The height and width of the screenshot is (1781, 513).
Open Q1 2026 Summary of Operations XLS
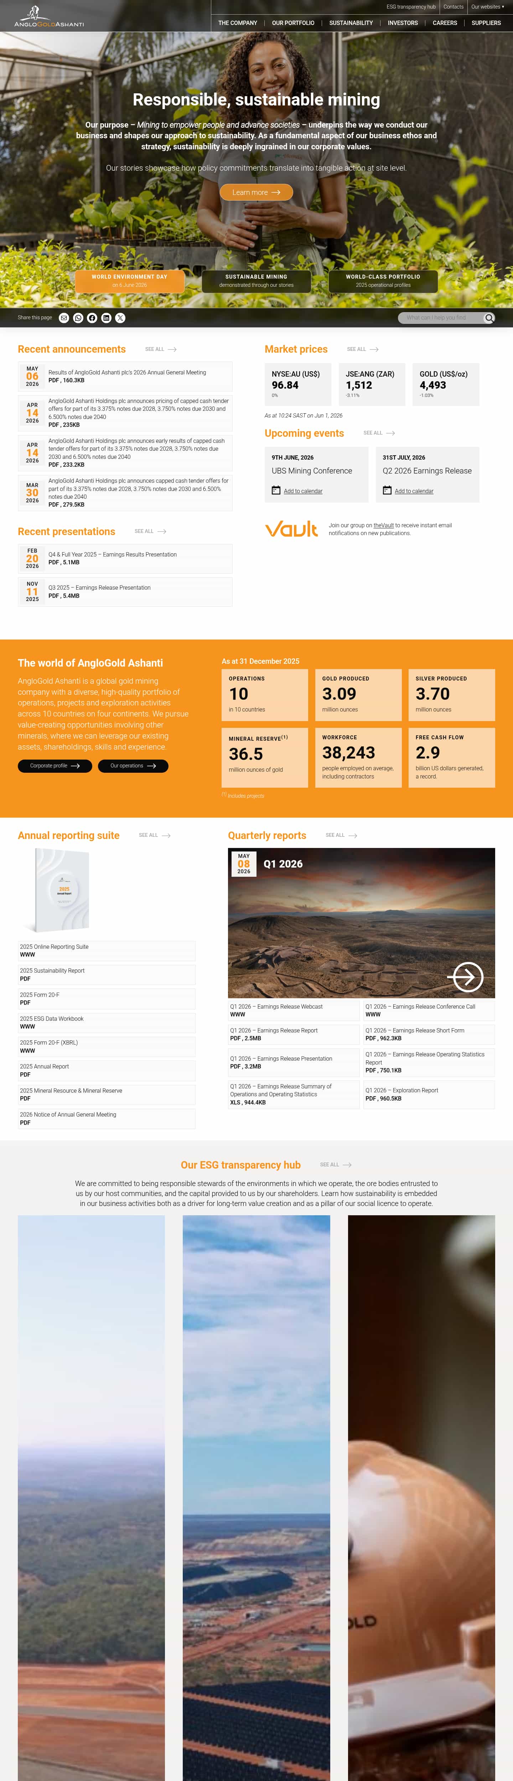(294, 1094)
